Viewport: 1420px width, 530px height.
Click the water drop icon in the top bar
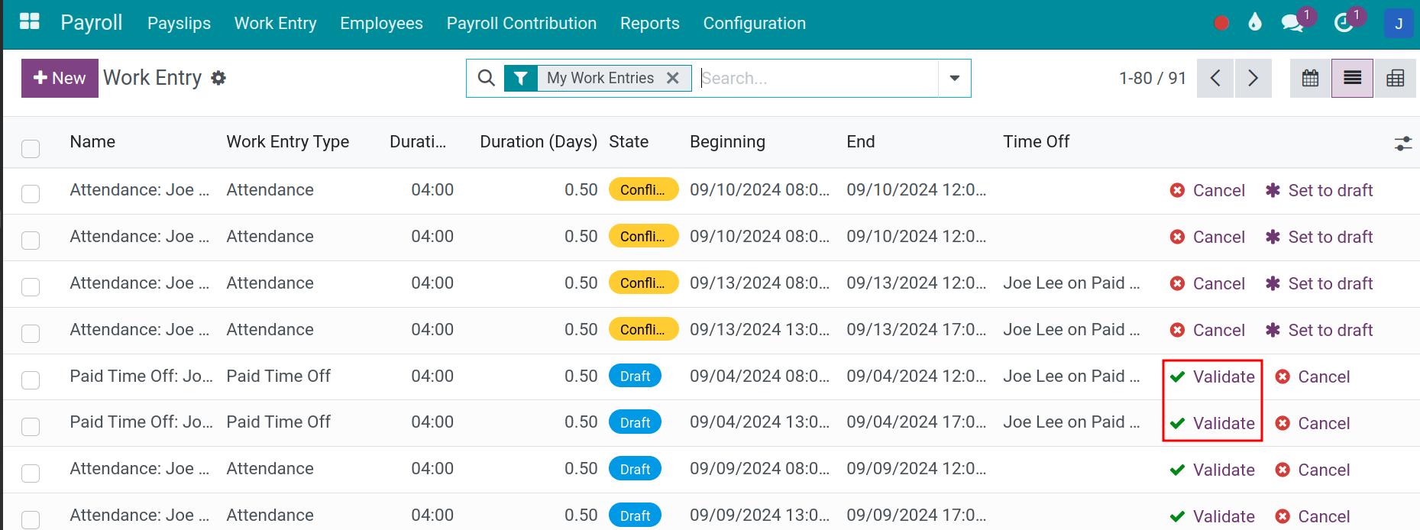coord(1255,22)
